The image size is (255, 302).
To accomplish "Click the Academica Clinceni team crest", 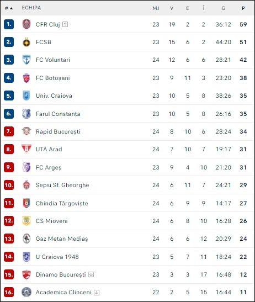I will (26, 292).
